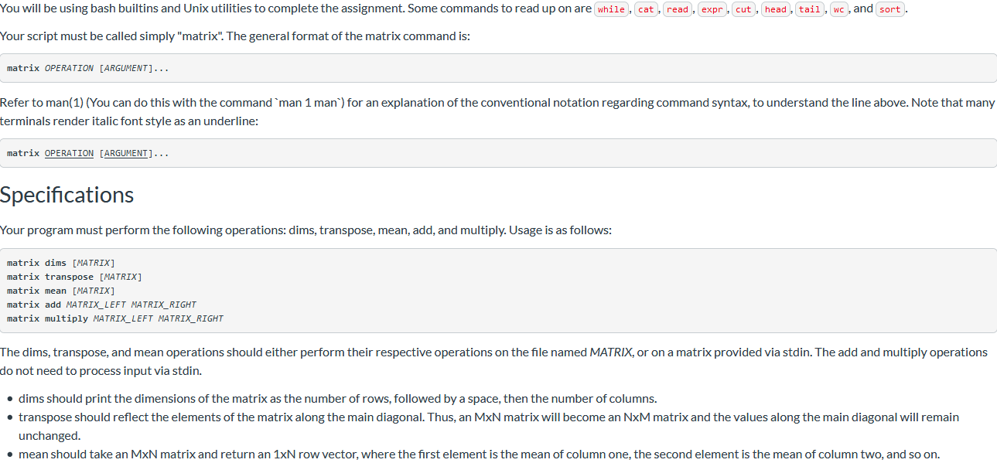Image resolution: width=997 pixels, height=463 pixels.
Task: Click the 'sort' command code tag
Action: pyautogui.click(x=890, y=9)
